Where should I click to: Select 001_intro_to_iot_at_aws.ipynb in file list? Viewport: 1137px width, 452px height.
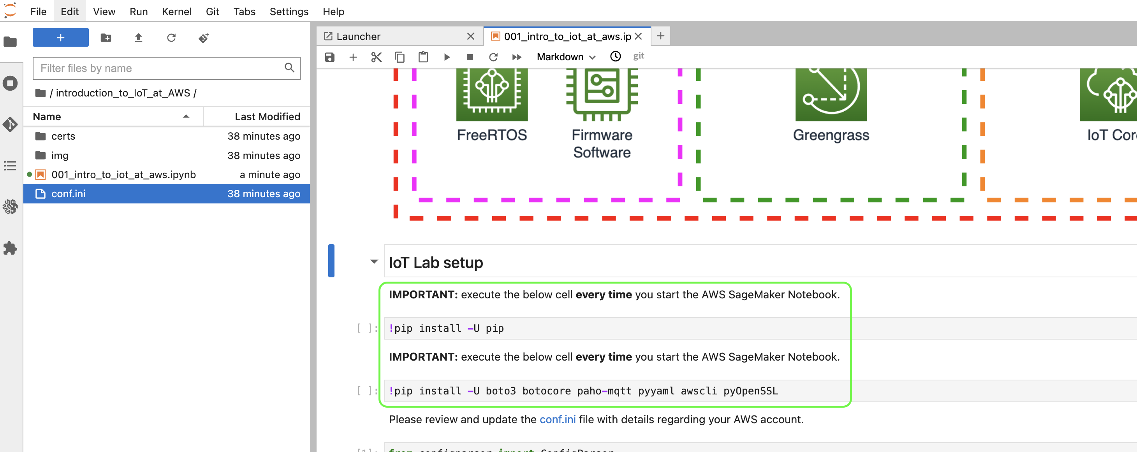point(166,175)
